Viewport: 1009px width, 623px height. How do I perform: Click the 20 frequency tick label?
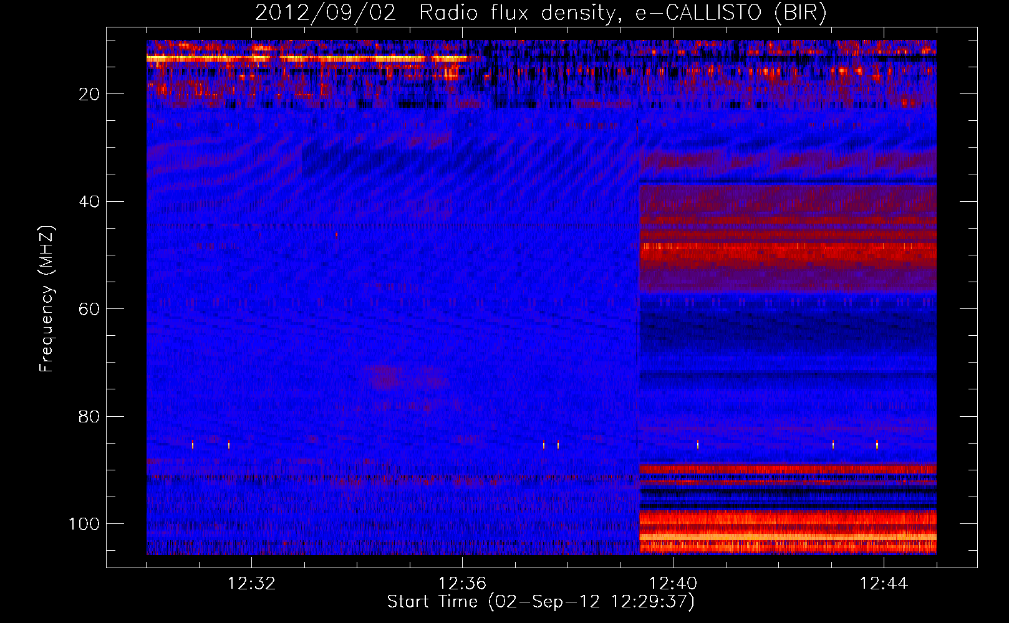click(x=90, y=94)
